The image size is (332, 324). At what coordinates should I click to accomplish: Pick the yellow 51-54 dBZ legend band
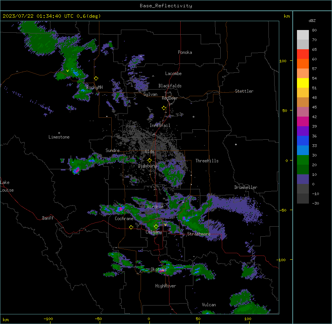[303, 83]
